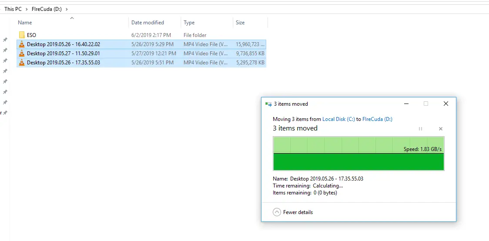Click VLC icon of Desktop 2019.05.26 - 16.40.22.02
This screenshot has height=241, width=489.
coord(21,44)
